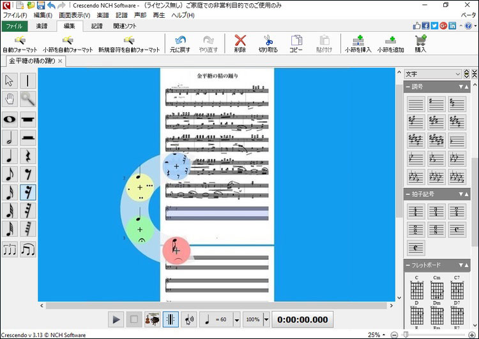This screenshot has height=339, width=479.
Task: Select the hand pan tool
Action: (10, 99)
